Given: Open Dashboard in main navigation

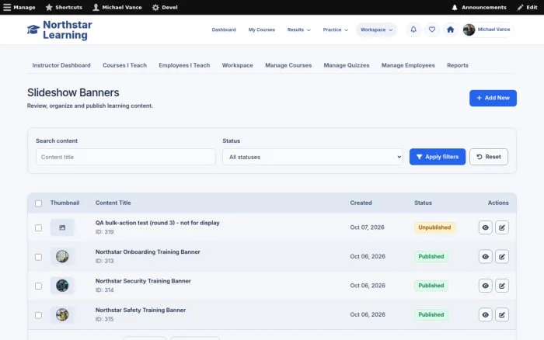Looking at the screenshot, I should pyautogui.click(x=224, y=29).
